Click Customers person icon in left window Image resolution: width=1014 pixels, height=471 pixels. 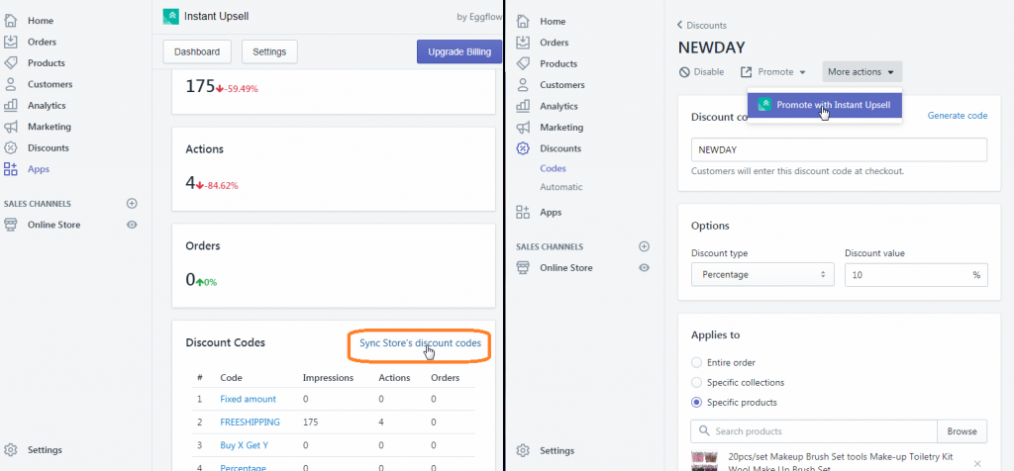click(10, 84)
